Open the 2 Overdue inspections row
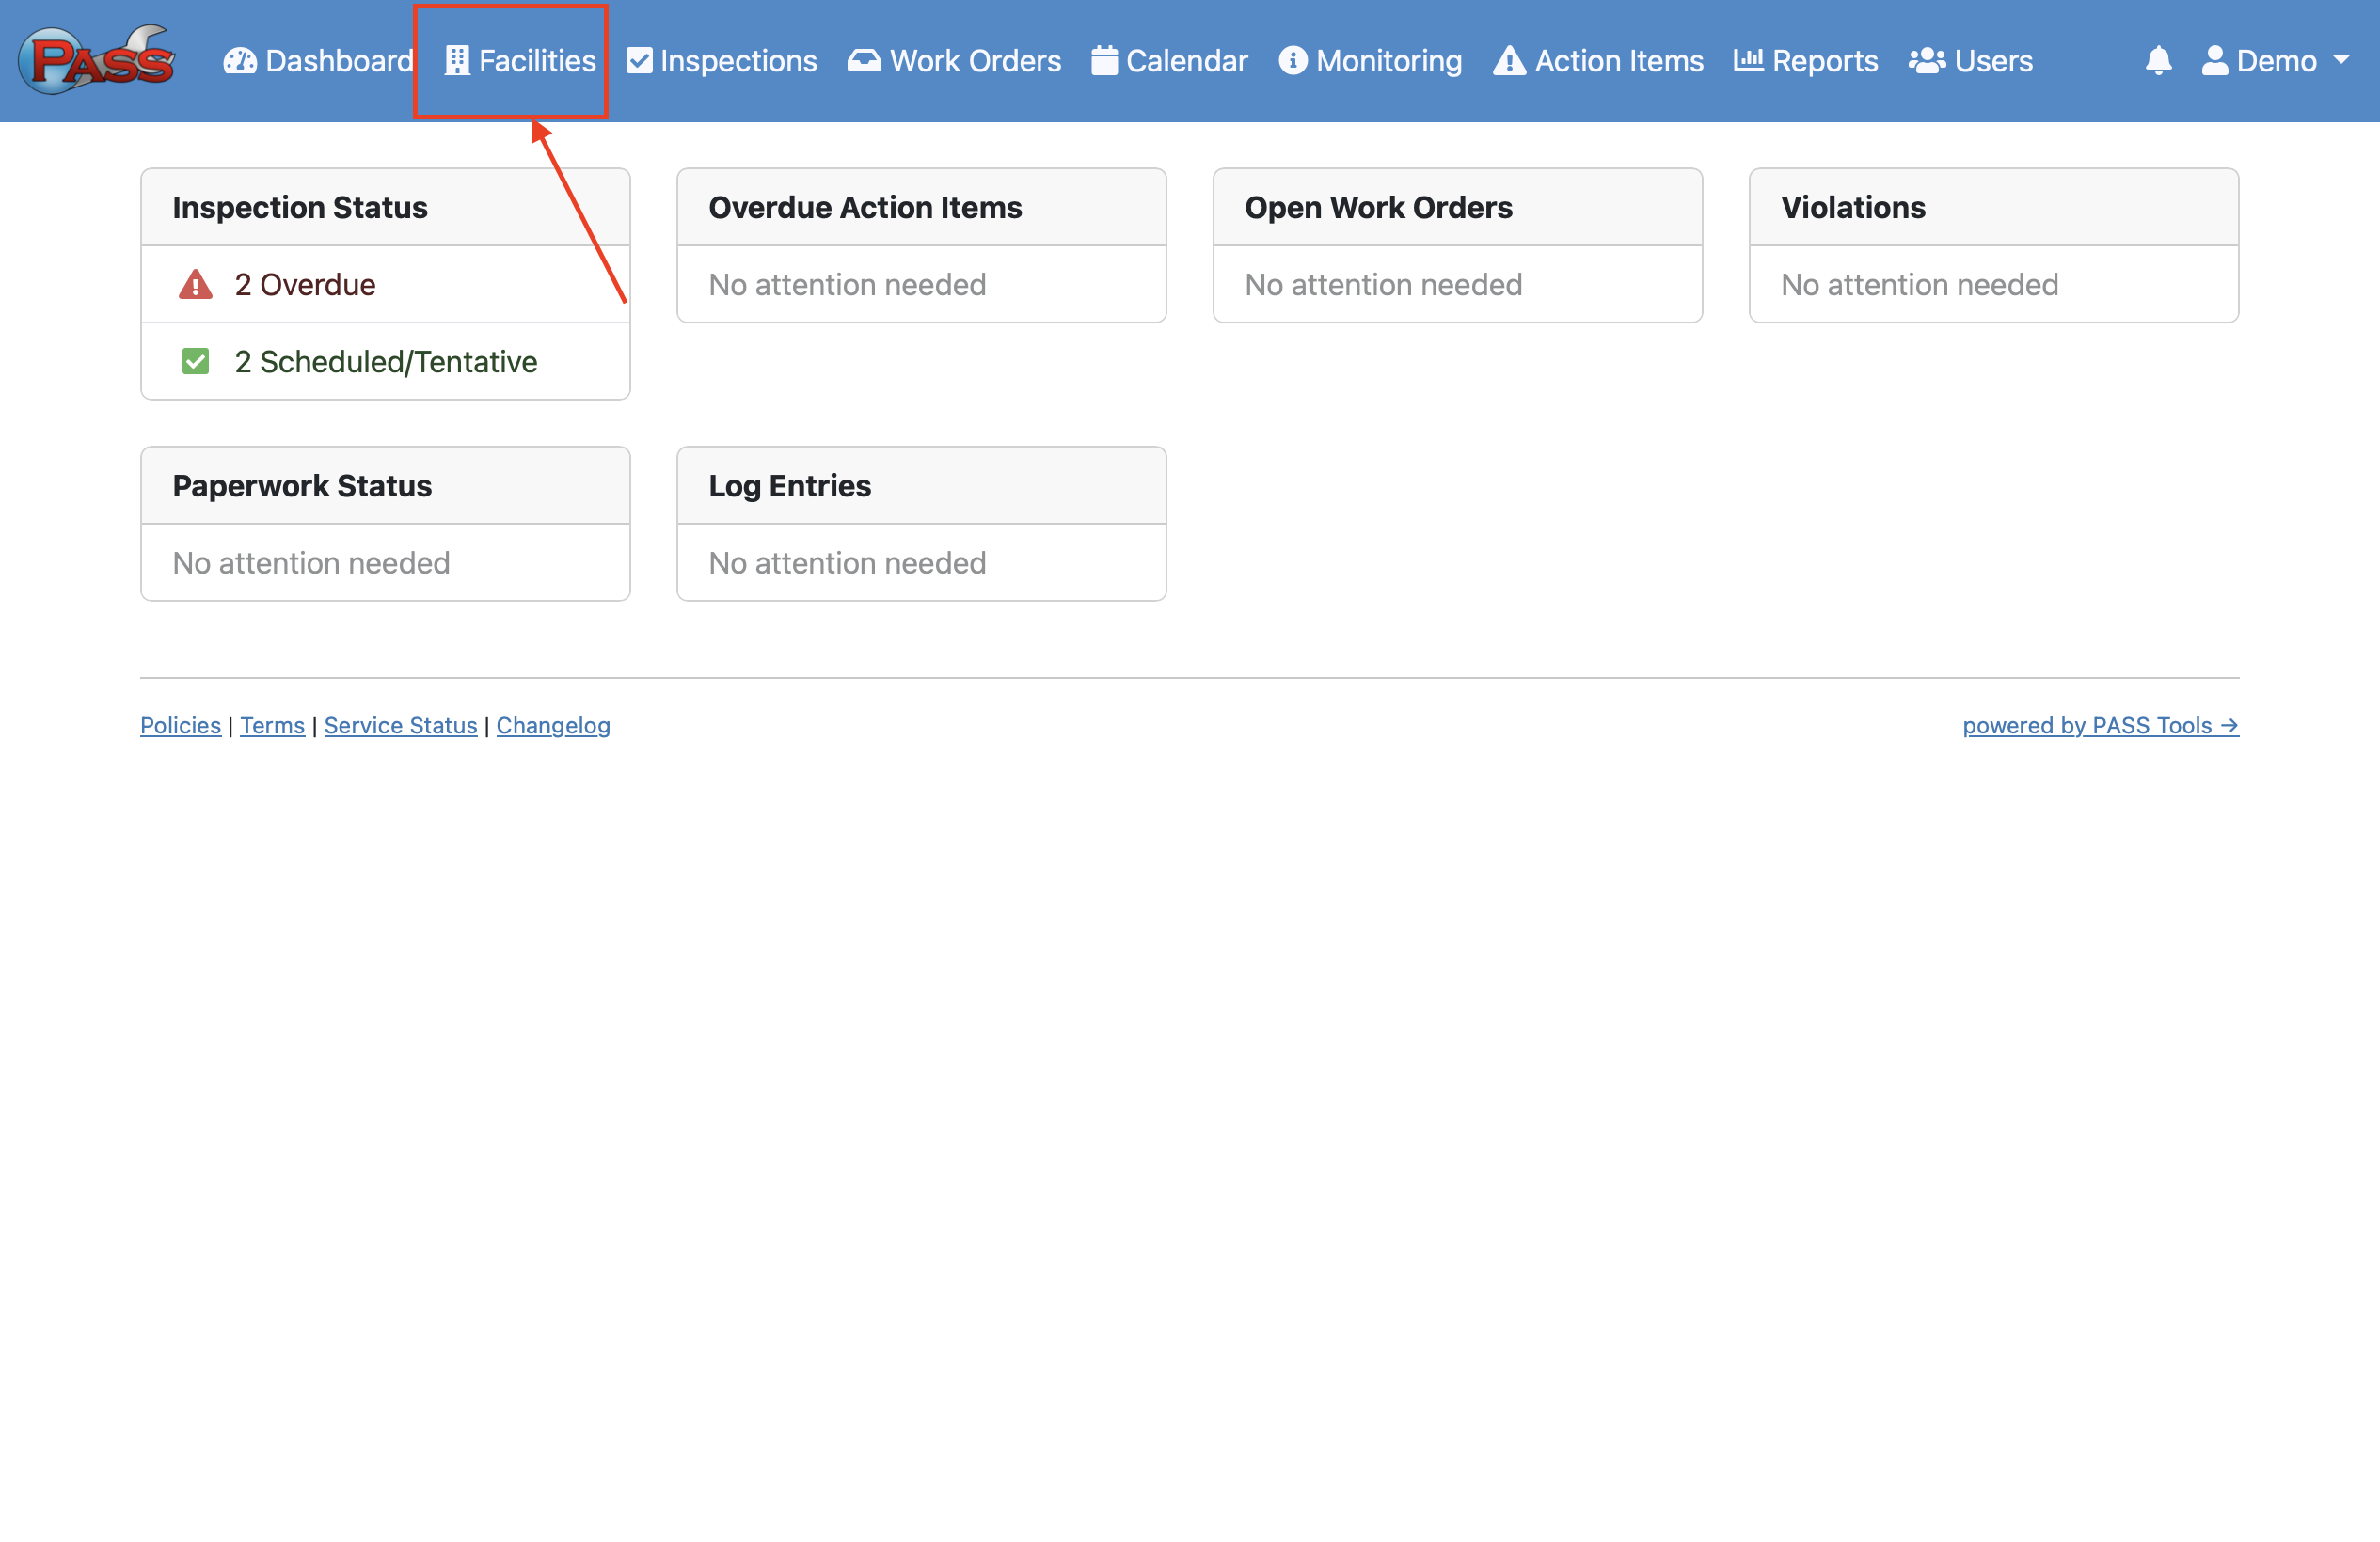 coord(305,285)
